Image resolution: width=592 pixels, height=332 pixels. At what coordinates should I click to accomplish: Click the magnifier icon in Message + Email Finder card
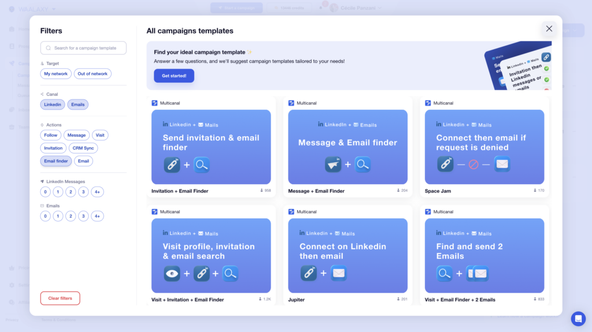pos(363,165)
